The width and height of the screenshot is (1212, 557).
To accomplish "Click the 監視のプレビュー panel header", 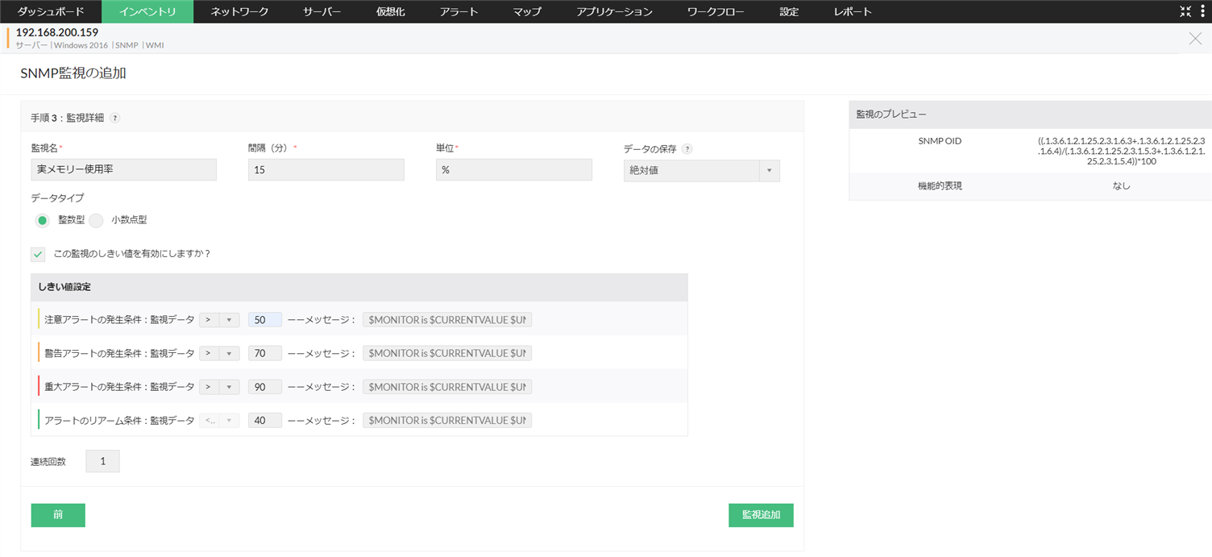I will (x=1030, y=114).
